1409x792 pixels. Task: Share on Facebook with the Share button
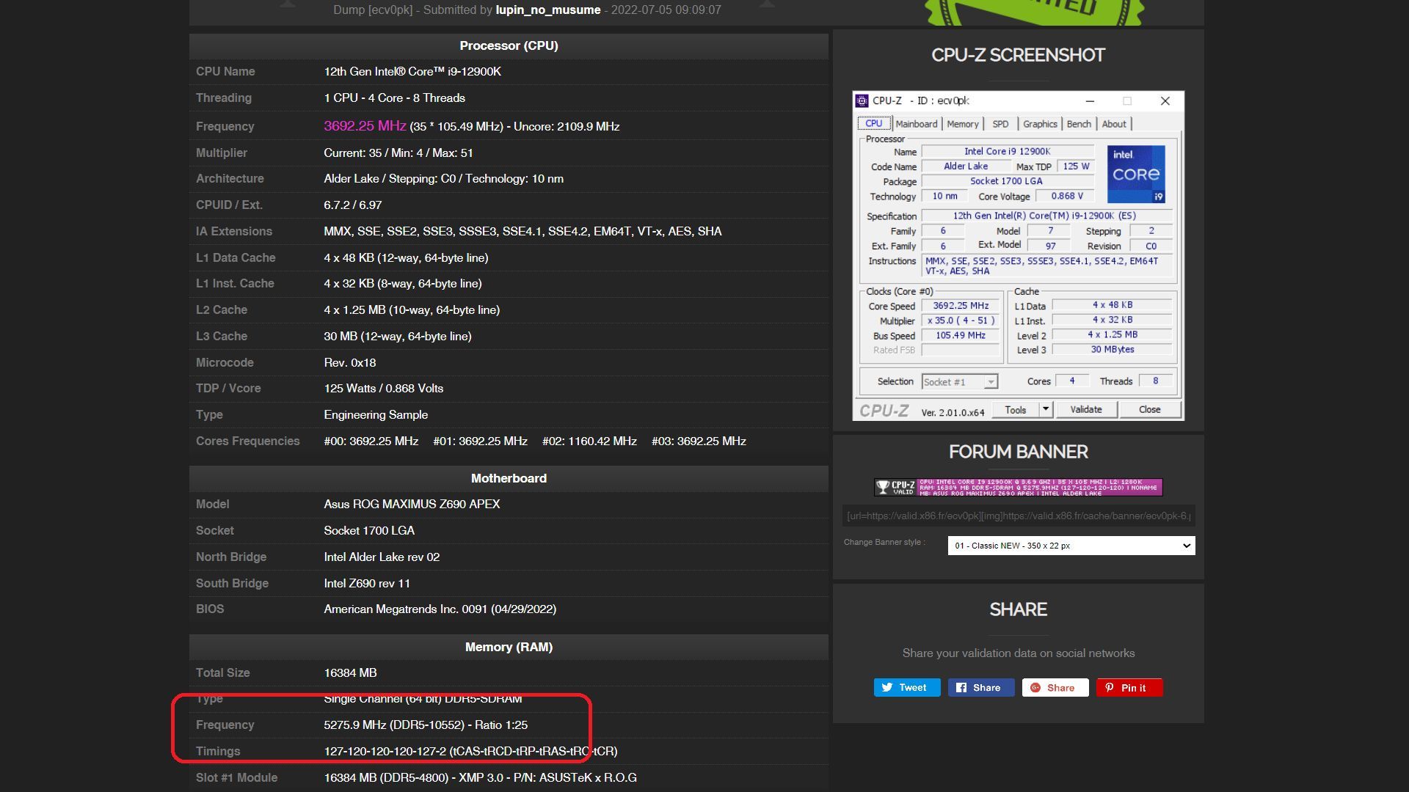pos(981,688)
